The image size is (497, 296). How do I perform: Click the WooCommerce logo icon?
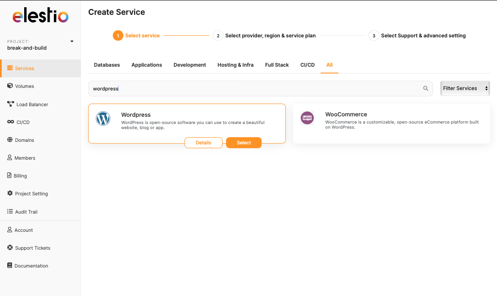[307, 118]
